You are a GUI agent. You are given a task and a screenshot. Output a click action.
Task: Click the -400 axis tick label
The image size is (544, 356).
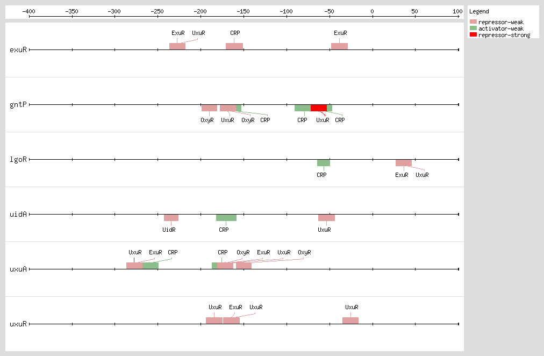coord(29,11)
